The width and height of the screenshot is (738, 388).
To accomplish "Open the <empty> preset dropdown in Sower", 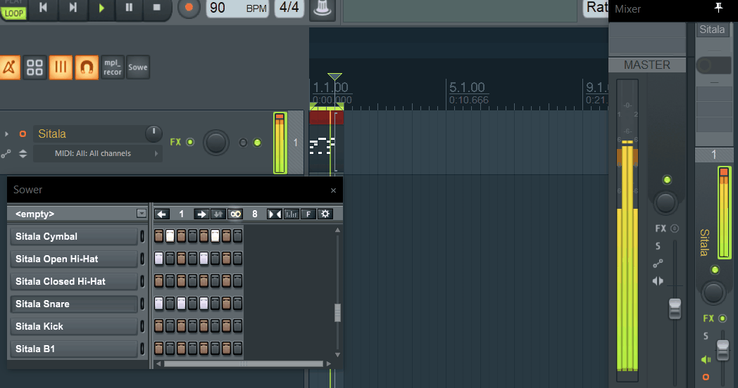I will pyautogui.click(x=77, y=214).
